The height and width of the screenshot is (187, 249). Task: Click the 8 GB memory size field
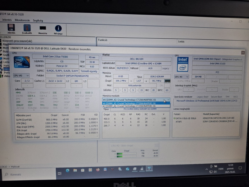click(x=120, y=76)
